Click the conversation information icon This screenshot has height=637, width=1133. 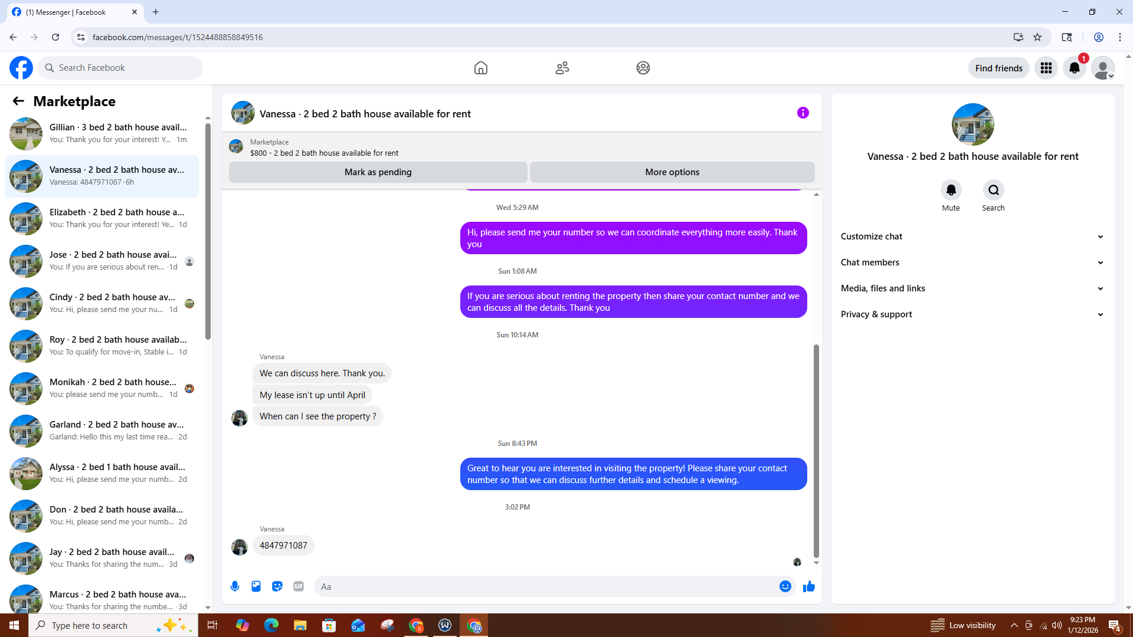tap(803, 113)
